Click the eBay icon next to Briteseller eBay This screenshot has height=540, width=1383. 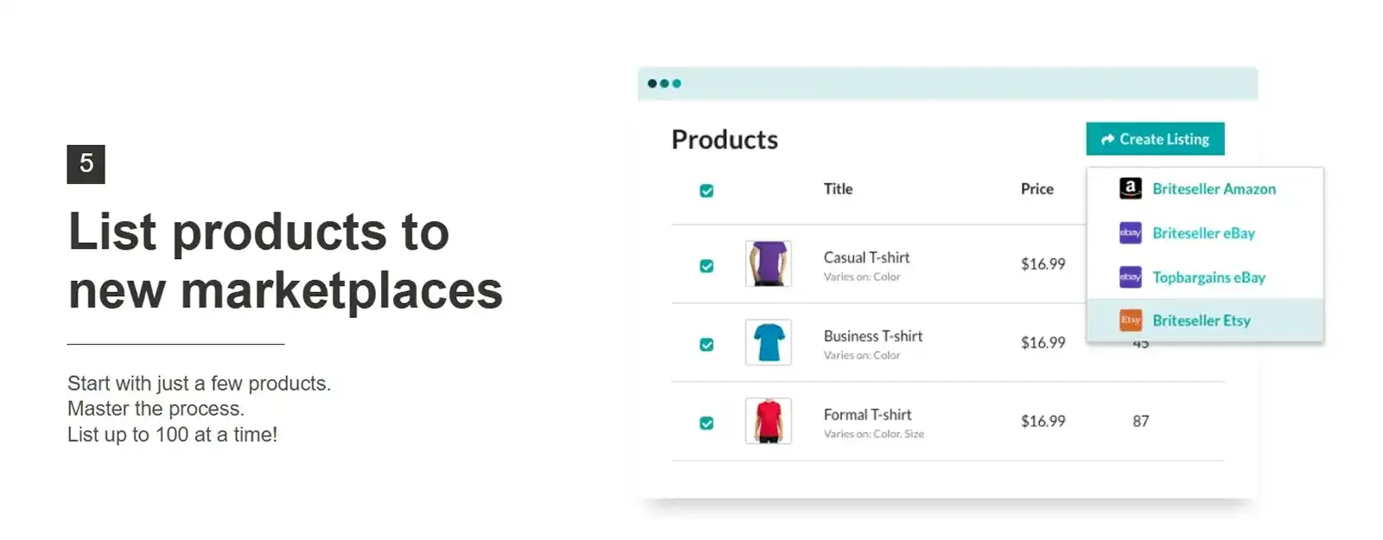click(x=1129, y=233)
